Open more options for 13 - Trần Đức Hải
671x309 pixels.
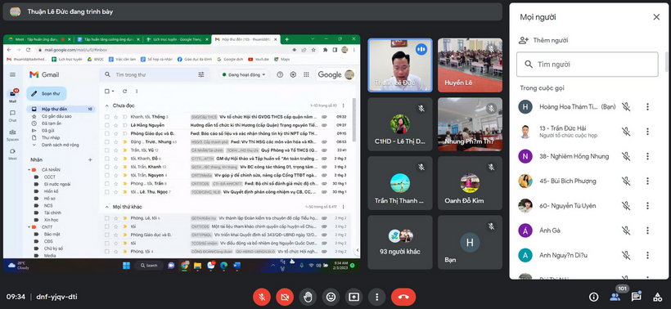tap(647, 132)
